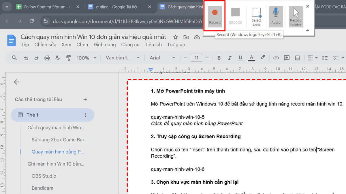Add a comment
This screenshot has height=194, width=346.
click(287, 58)
